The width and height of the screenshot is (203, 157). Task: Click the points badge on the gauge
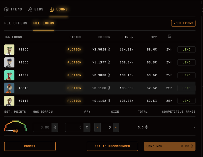15,131
